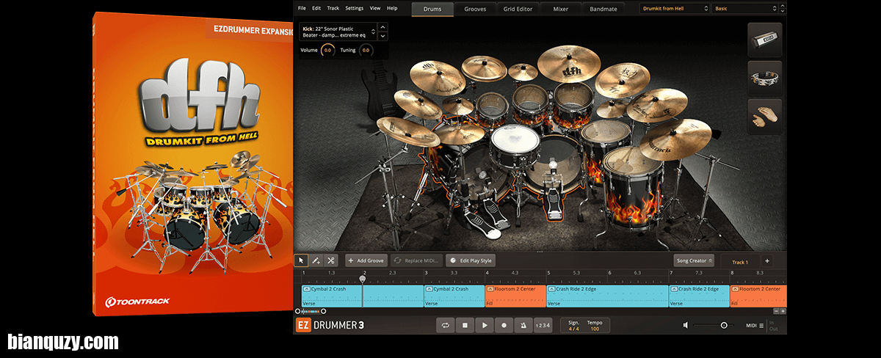Image resolution: width=881 pixels, height=358 pixels.
Task: Switch to the Grid Editor tab
Action: pos(518,9)
